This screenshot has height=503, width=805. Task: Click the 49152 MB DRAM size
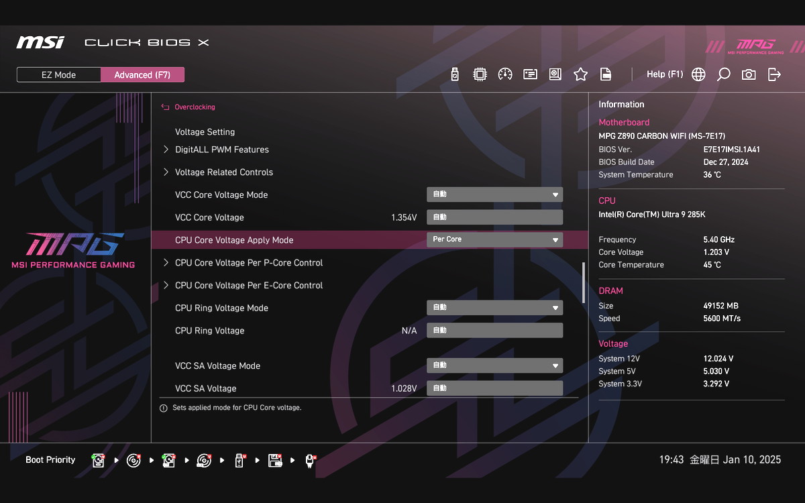click(x=720, y=306)
